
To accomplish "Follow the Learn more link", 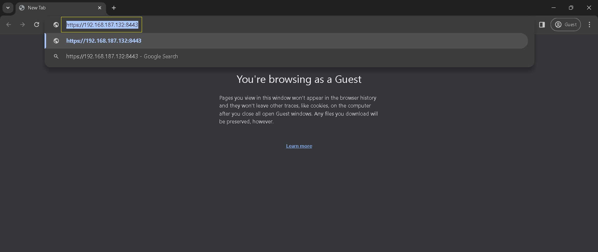I will [x=299, y=146].
